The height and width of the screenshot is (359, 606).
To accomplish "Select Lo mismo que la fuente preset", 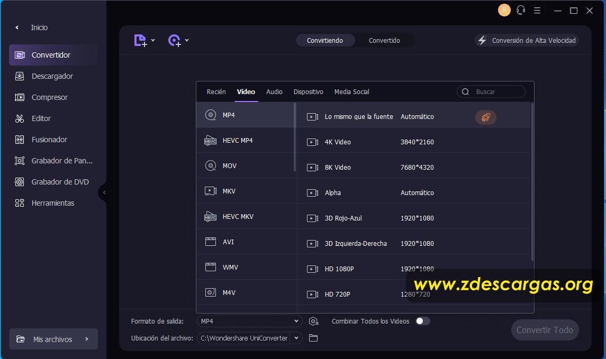I will point(413,116).
